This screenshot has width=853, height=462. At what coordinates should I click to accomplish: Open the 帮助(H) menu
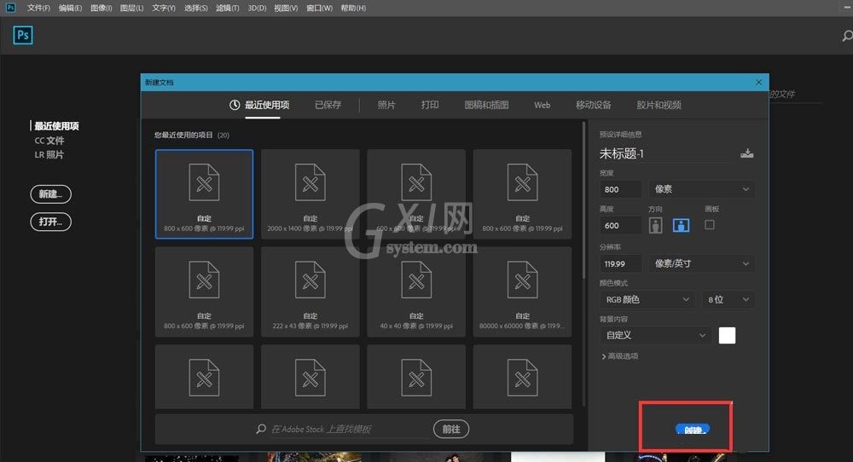tap(353, 9)
